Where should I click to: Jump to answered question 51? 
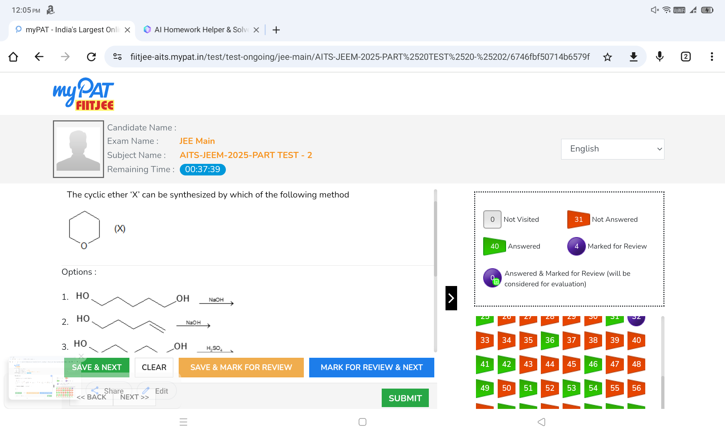click(x=528, y=388)
